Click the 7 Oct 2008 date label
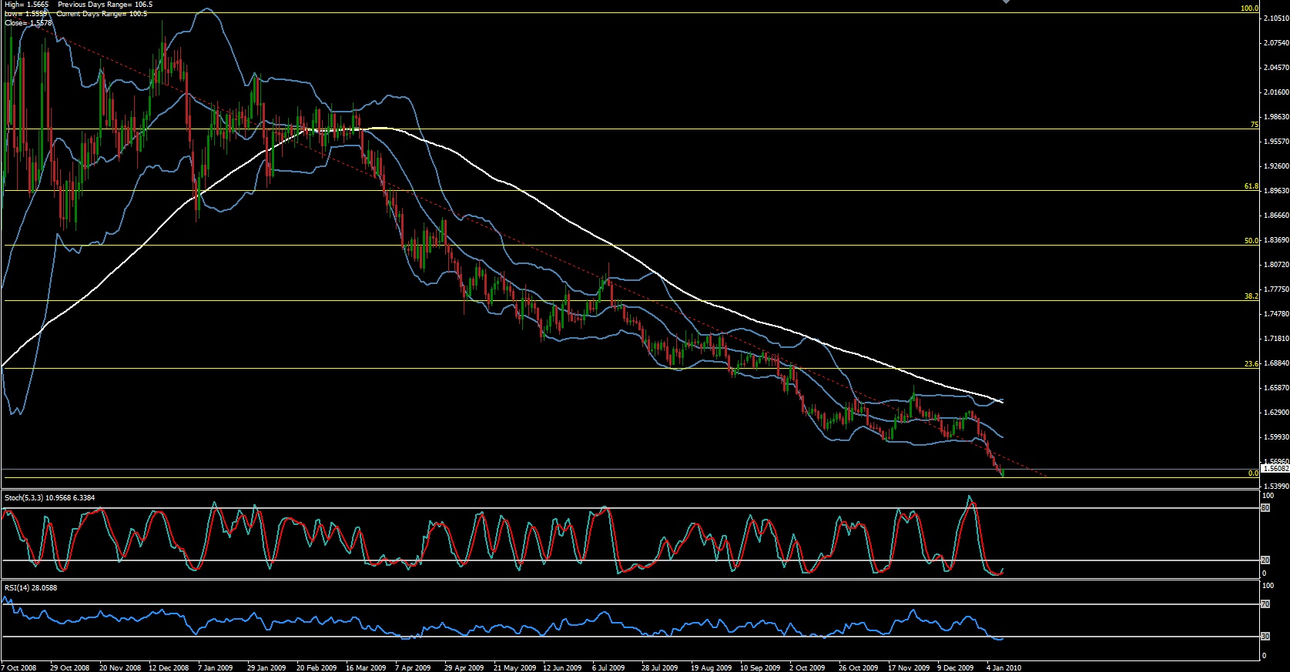This screenshot has height=672, width=1290. 18,667
